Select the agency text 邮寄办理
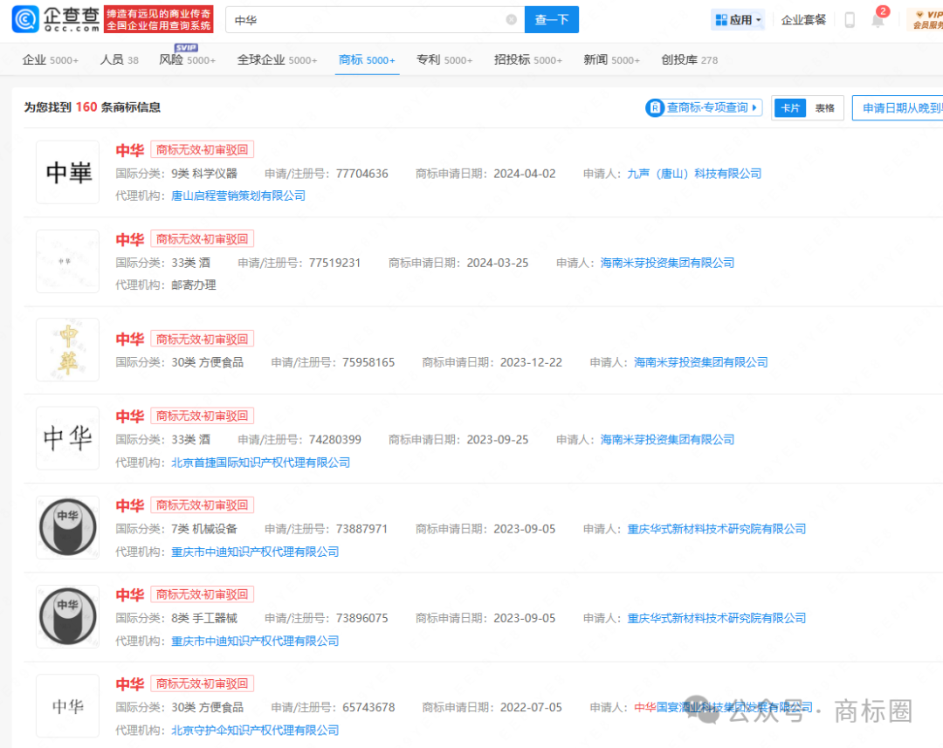The image size is (943, 748). 194,285
